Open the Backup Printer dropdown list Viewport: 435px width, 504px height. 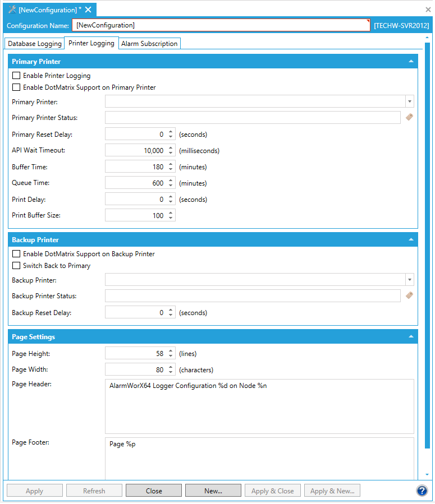tap(410, 280)
